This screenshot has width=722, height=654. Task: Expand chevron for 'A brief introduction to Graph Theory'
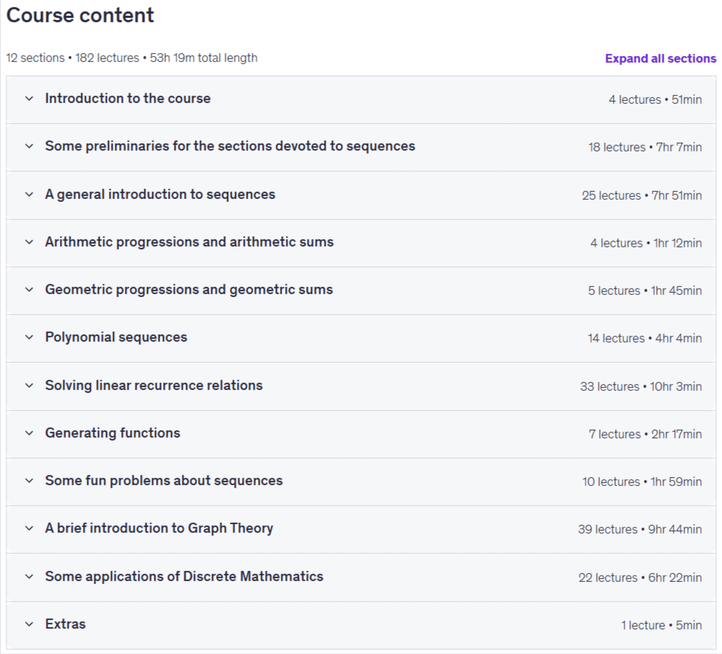pos(29,529)
